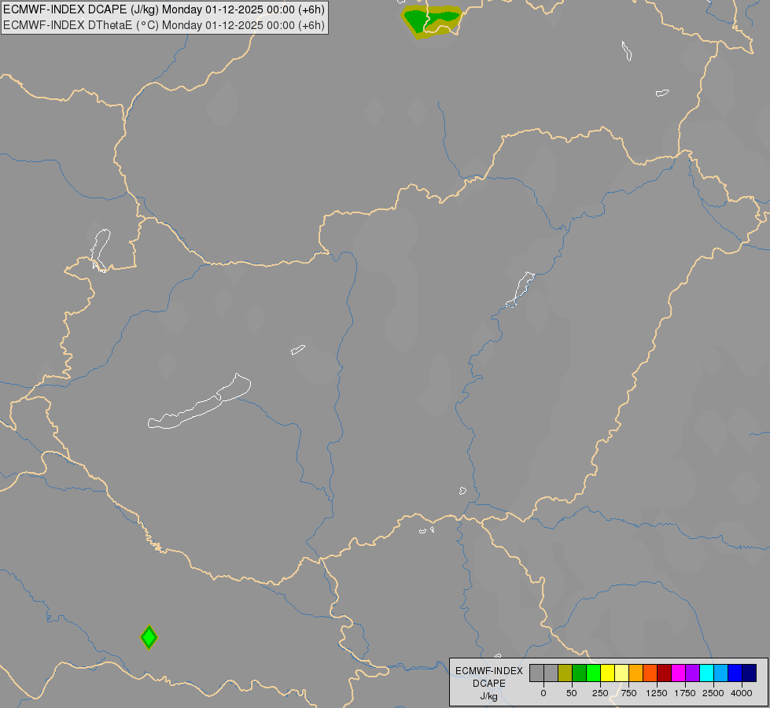Select the magenta 1750 legend swatch
Screen dimensions: 770x708
tap(679, 673)
